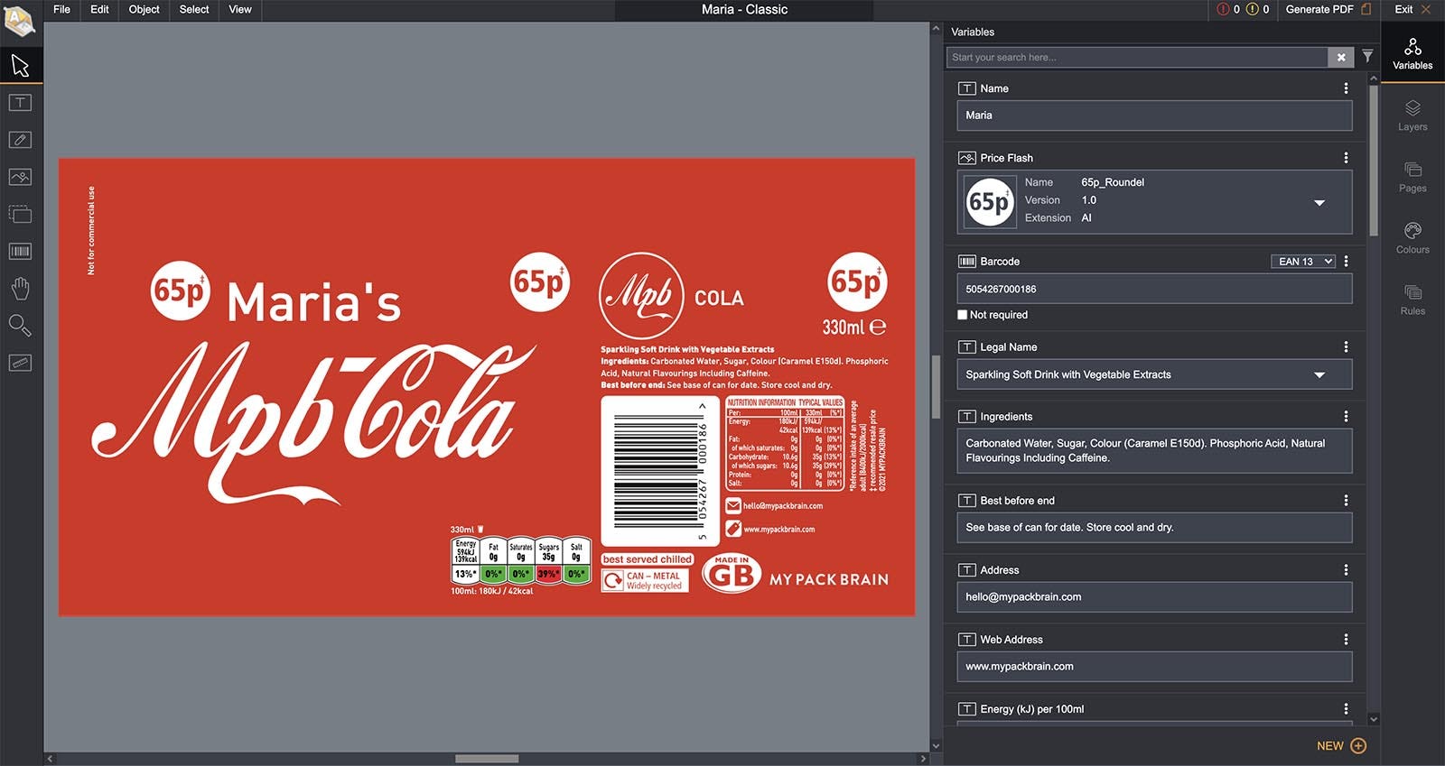
Task: Click the Ingredients text field
Action: [x=1154, y=451]
